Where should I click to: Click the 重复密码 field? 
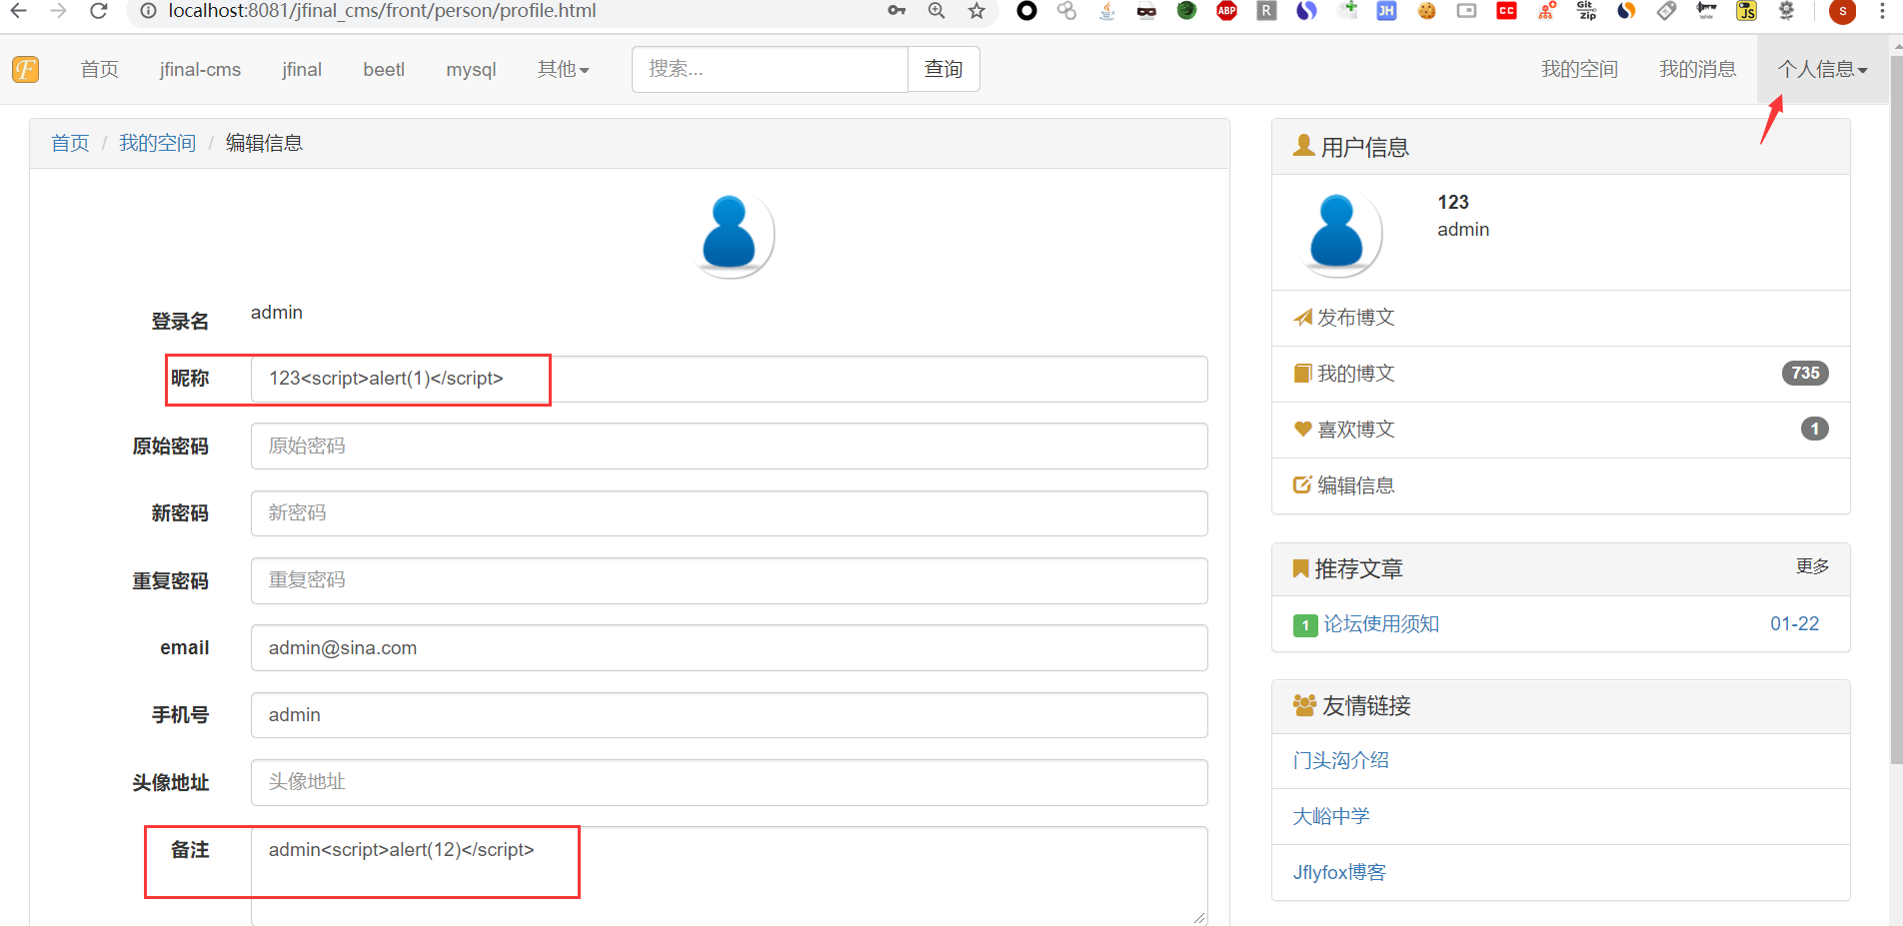click(x=729, y=580)
